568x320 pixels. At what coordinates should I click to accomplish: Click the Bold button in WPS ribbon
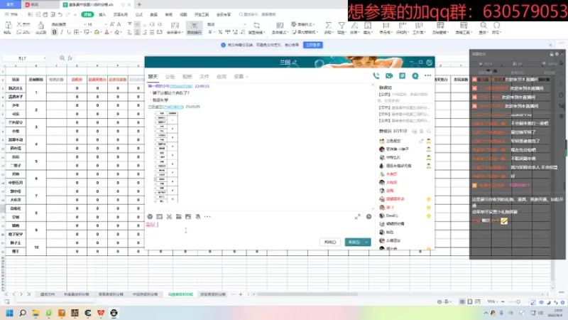coord(55,32)
